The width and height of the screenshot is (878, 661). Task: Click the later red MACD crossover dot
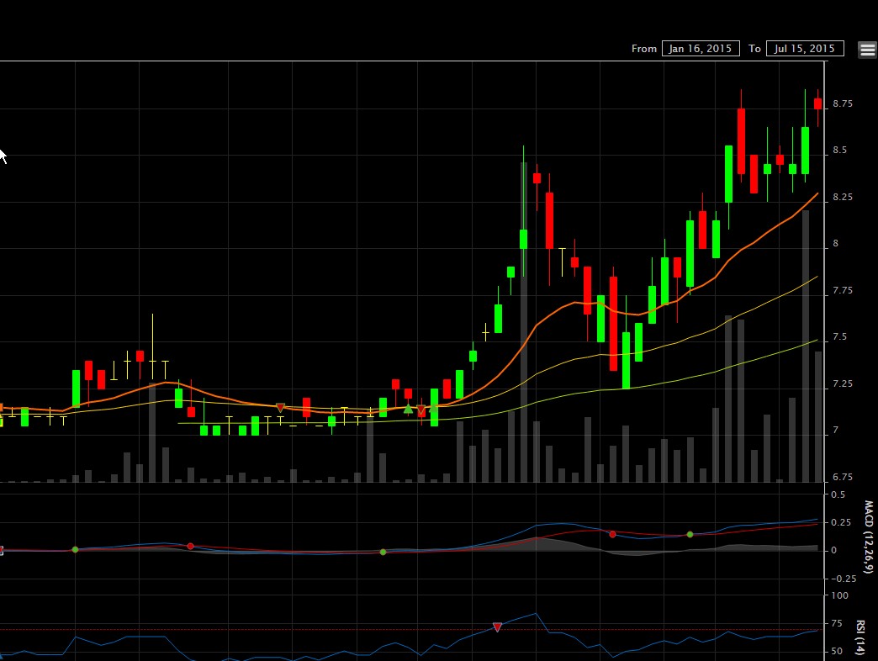[612, 535]
